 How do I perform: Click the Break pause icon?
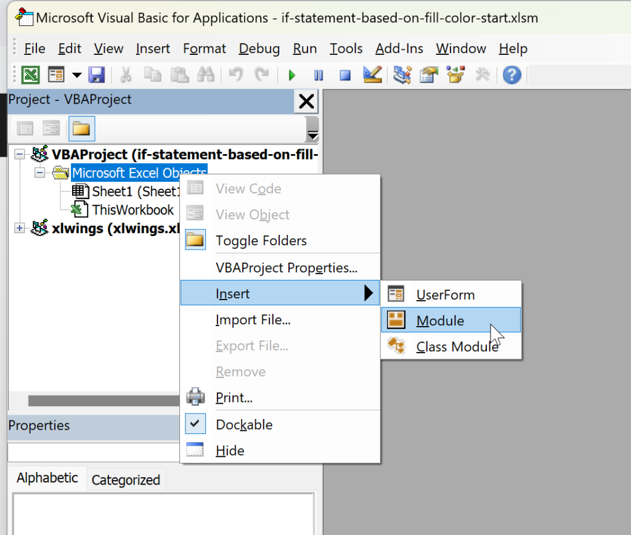click(x=319, y=75)
